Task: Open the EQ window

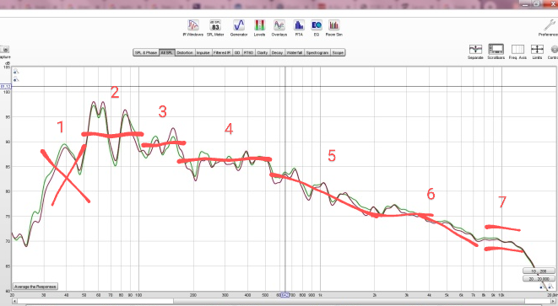Action: pyautogui.click(x=317, y=28)
